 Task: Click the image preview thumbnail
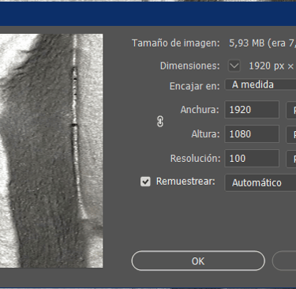(51, 151)
